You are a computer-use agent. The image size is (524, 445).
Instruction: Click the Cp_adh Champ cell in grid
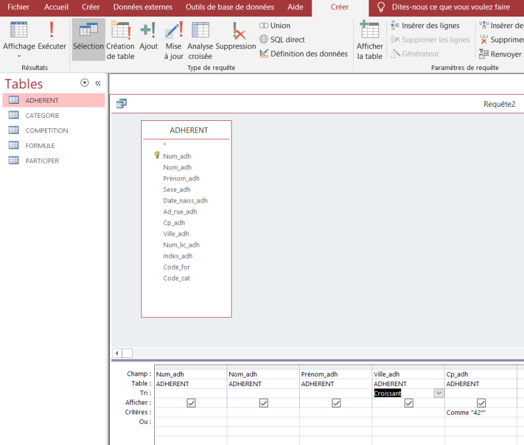click(x=480, y=374)
